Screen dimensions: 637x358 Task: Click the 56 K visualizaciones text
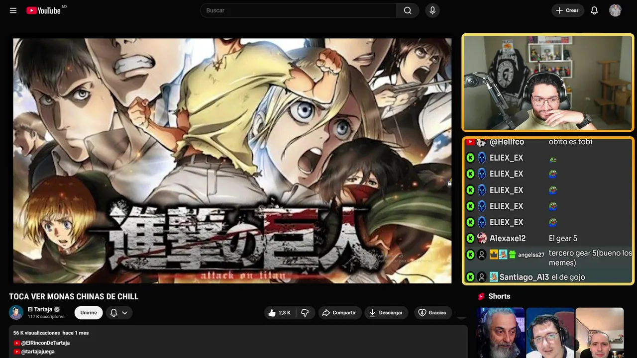36,333
